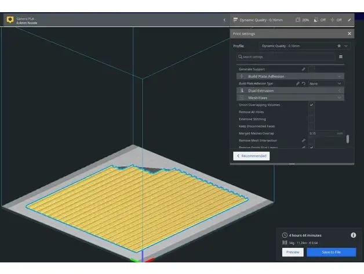Open the settings visibility hamburger menu
This screenshot has height=274, width=364.
[x=341, y=56]
